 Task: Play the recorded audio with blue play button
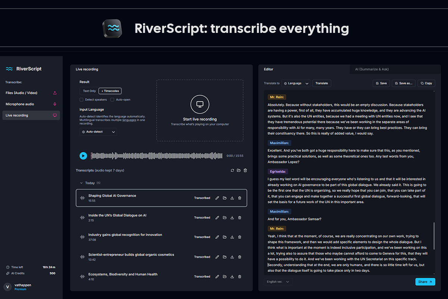(x=83, y=156)
